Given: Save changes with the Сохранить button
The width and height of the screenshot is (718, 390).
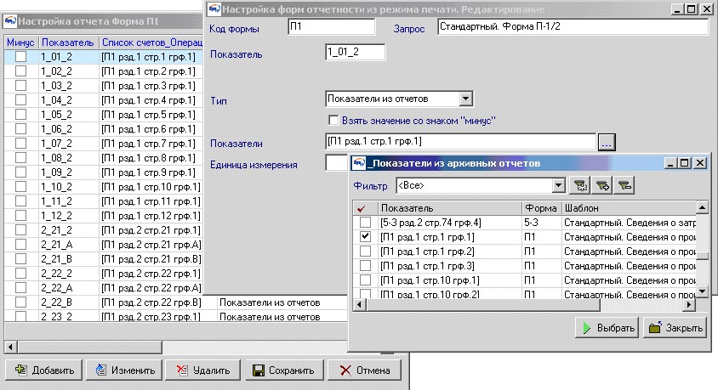Looking at the screenshot, I should 284,370.
